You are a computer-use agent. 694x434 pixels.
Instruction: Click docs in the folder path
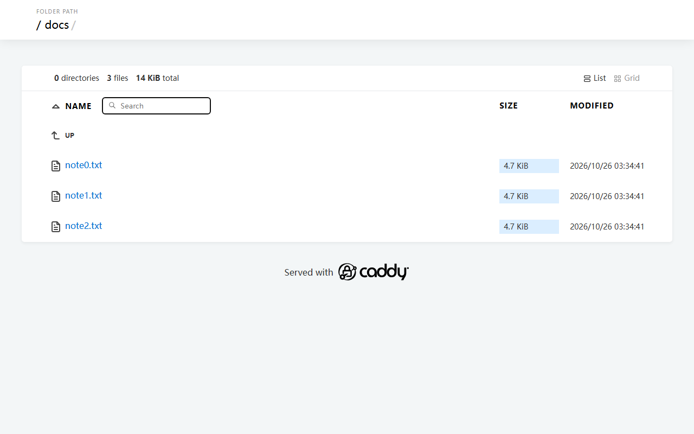click(57, 25)
